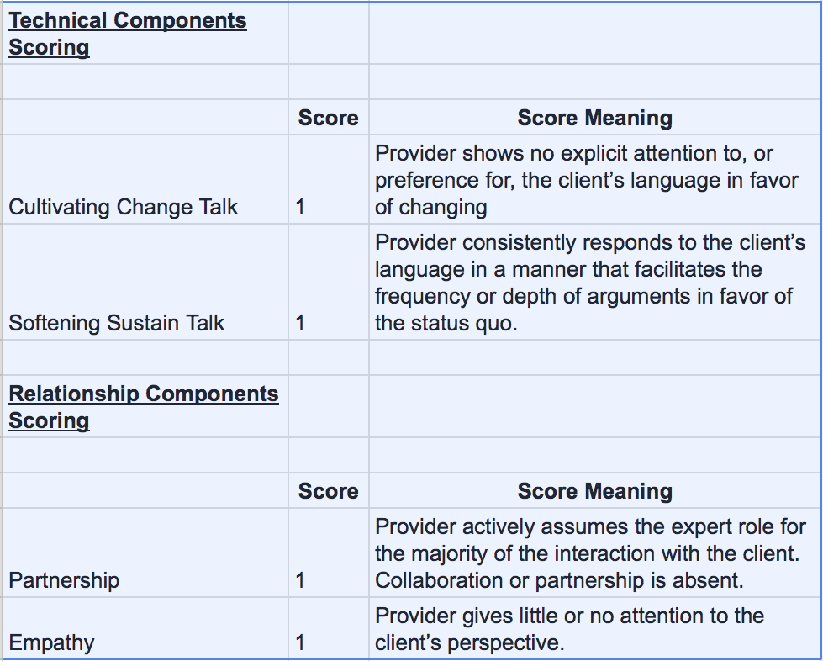This screenshot has height=661, width=823.
Task: Click the Score header under Technical Components
Action: [328, 119]
